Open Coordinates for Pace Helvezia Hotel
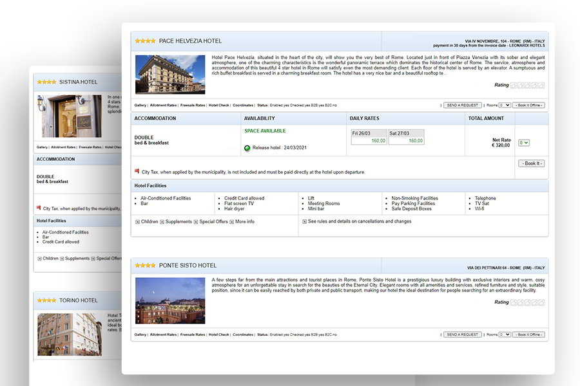This screenshot has width=580, height=386. [x=243, y=106]
